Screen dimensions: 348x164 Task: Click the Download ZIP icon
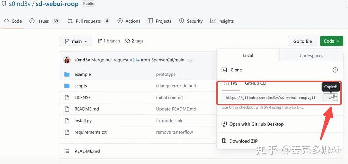coord(224,141)
